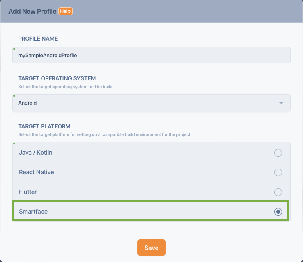Viewport: 303px width, 262px height.
Task: Choose the Flutter platform label
Action: coord(28,192)
